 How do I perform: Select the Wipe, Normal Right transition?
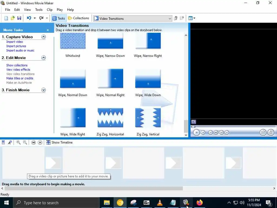(x=110, y=79)
